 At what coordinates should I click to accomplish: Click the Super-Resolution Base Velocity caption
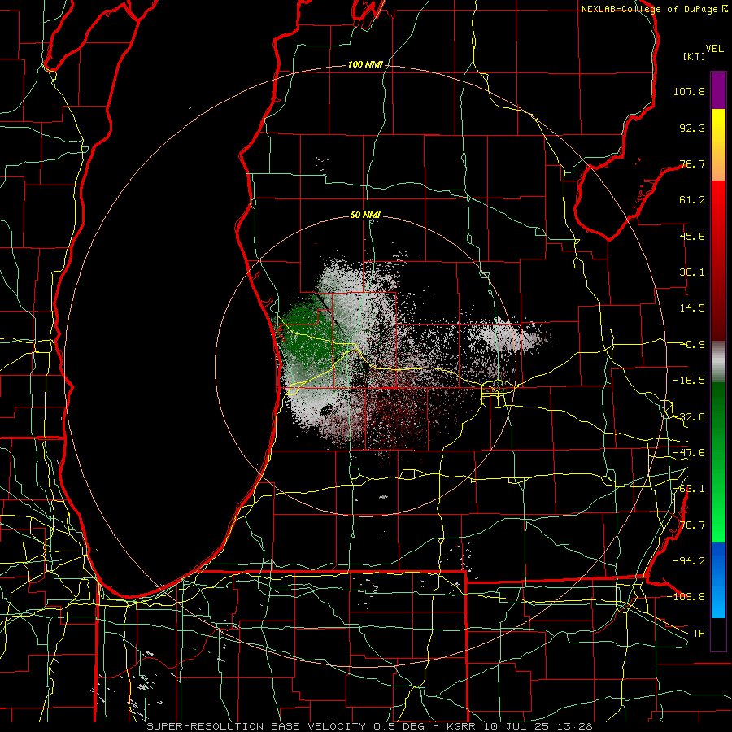(369, 726)
